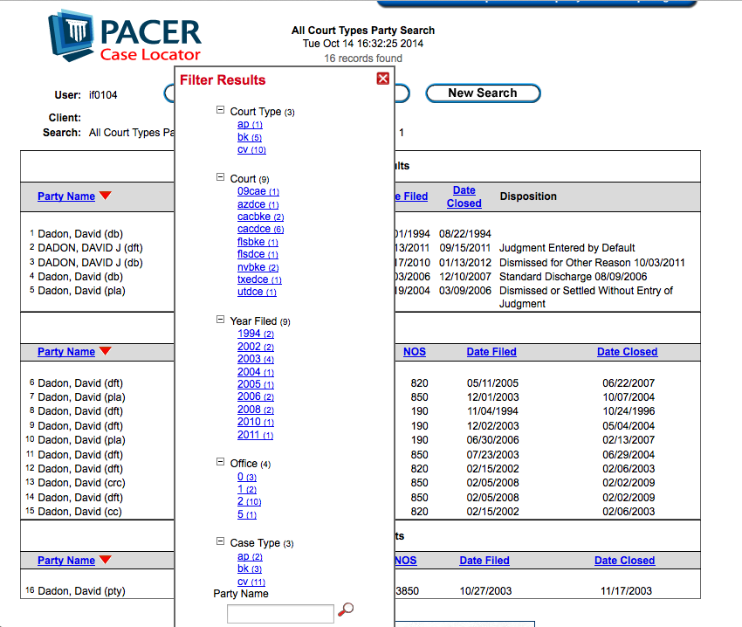Image resolution: width=742 pixels, height=627 pixels.
Task: Filter Case Type by ap (2)
Action: [250, 556]
